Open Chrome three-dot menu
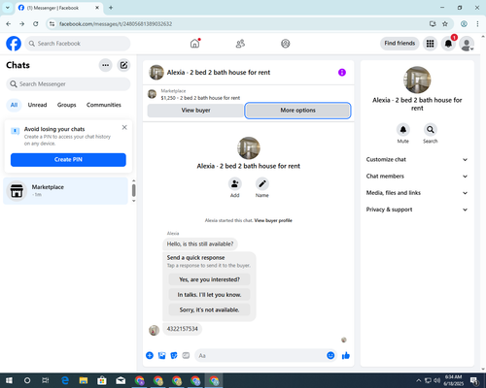The height and width of the screenshot is (388, 486). click(x=477, y=24)
